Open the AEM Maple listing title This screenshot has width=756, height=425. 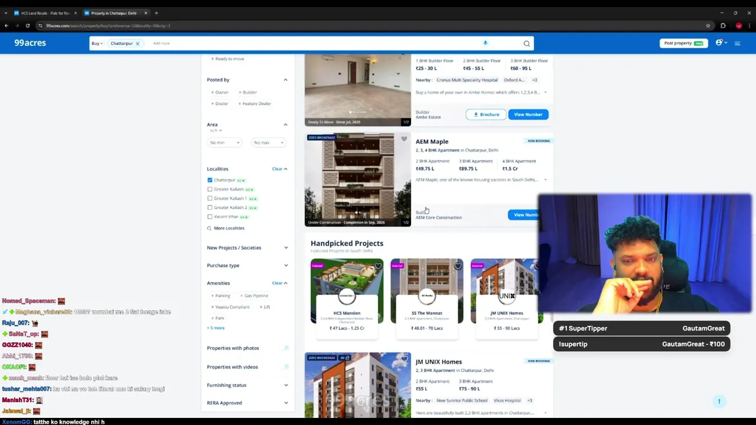coord(432,142)
